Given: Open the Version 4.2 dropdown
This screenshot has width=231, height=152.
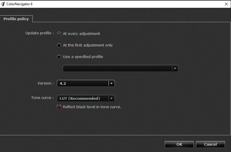Looking at the screenshot, I should (x=86, y=83).
